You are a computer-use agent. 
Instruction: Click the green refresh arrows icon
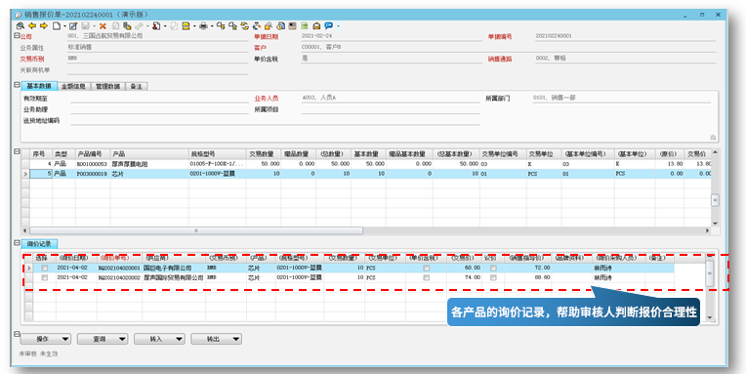tap(244, 26)
